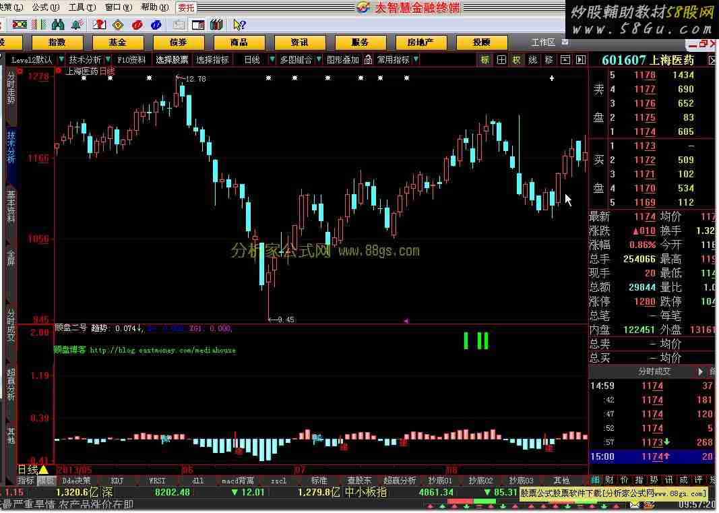This screenshot has width=719, height=513.
Task: Click the 工作区 workspace label
Action: click(543, 42)
